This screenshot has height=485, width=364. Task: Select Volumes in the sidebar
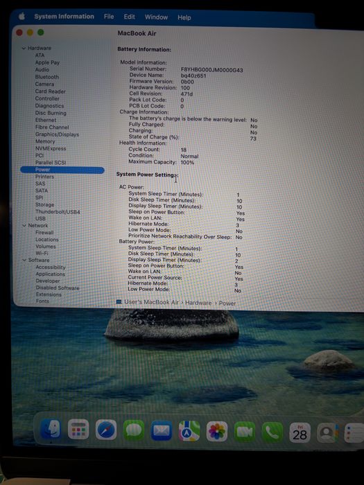tap(46, 247)
